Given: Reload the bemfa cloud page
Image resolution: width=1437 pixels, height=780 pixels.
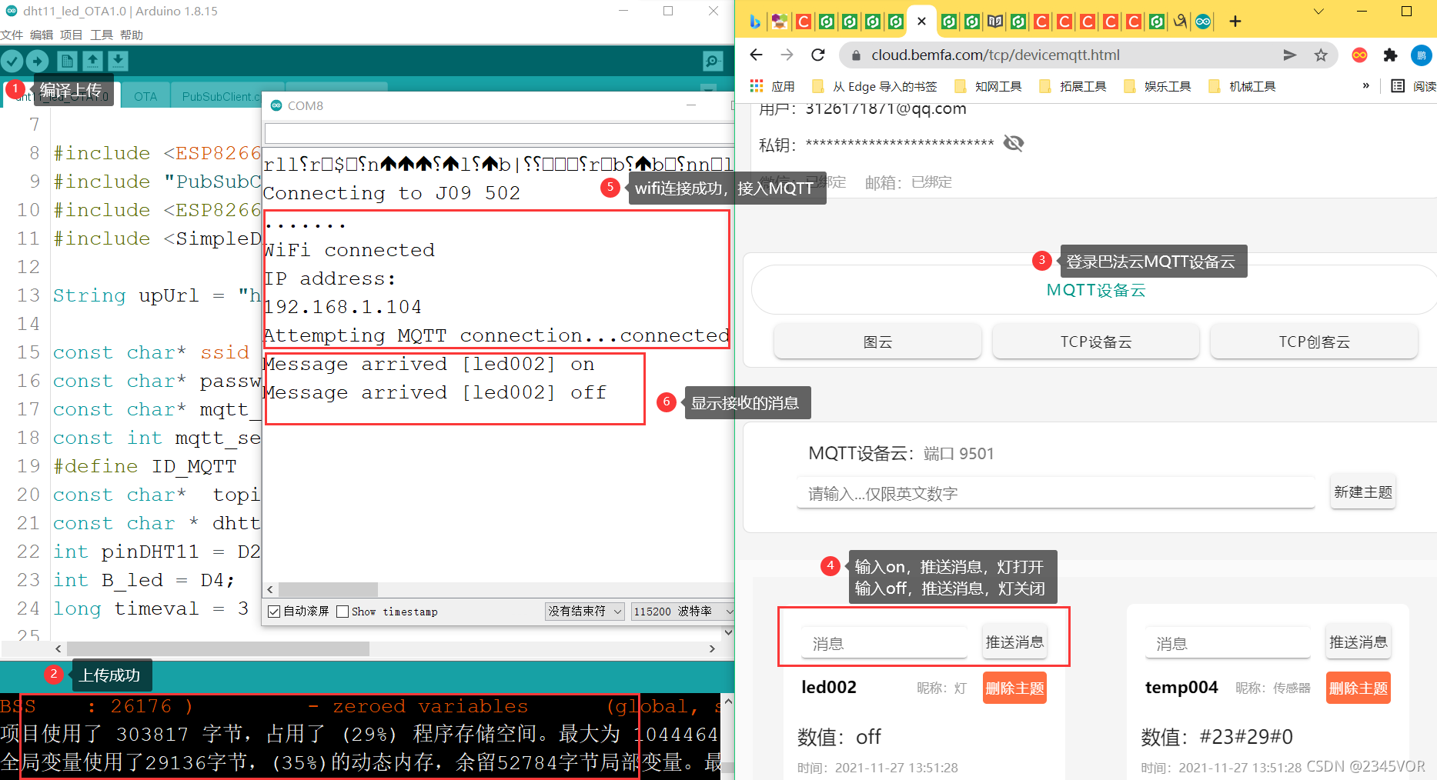Looking at the screenshot, I should 818,55.
